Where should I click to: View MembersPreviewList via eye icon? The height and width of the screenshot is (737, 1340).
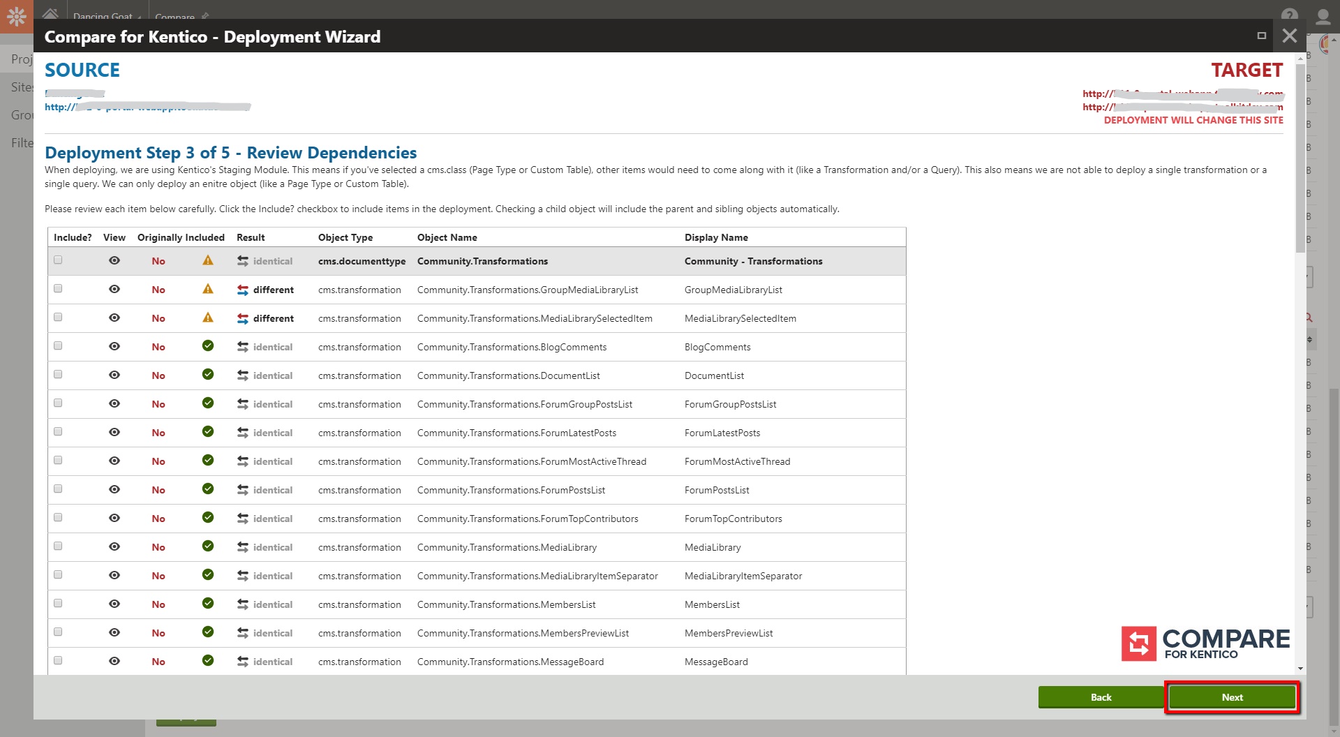pyautogui.click(x=114, y=632)
